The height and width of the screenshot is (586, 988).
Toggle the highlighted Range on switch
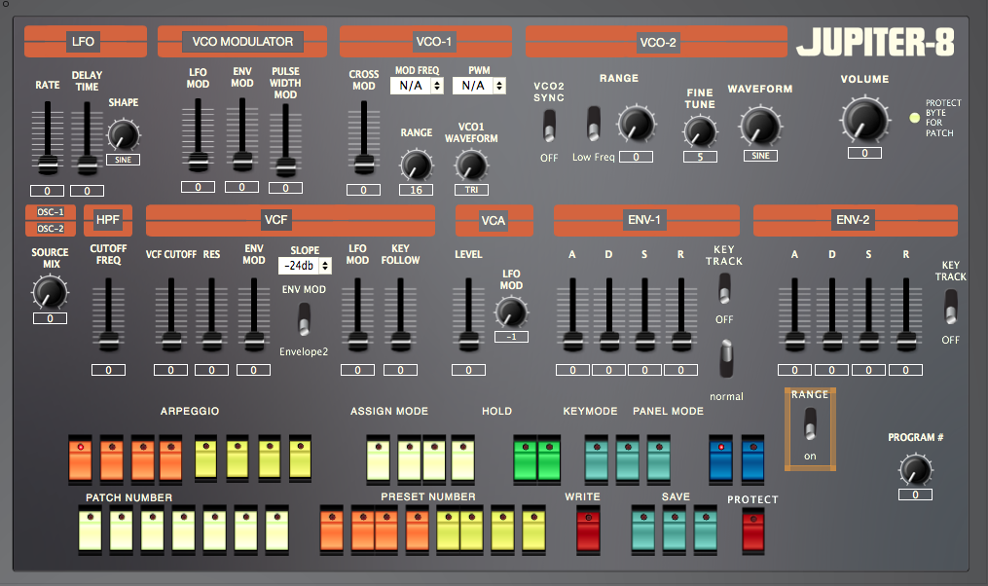810,423
